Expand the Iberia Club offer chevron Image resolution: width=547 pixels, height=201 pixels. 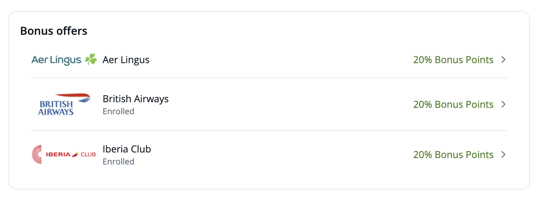click(504, 155)
